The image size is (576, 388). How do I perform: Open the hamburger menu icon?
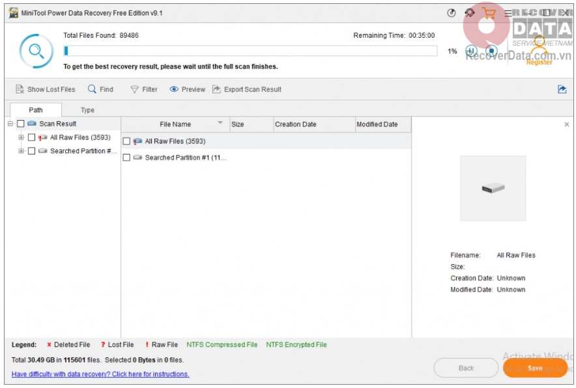[508, 13]
